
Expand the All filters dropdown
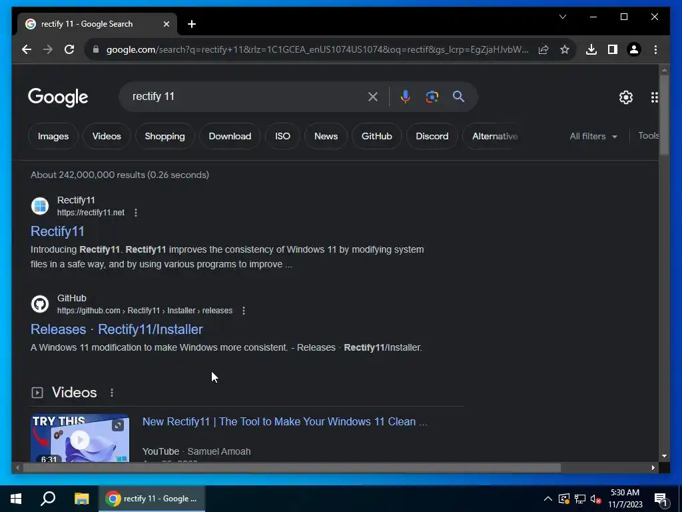(593, 136)
